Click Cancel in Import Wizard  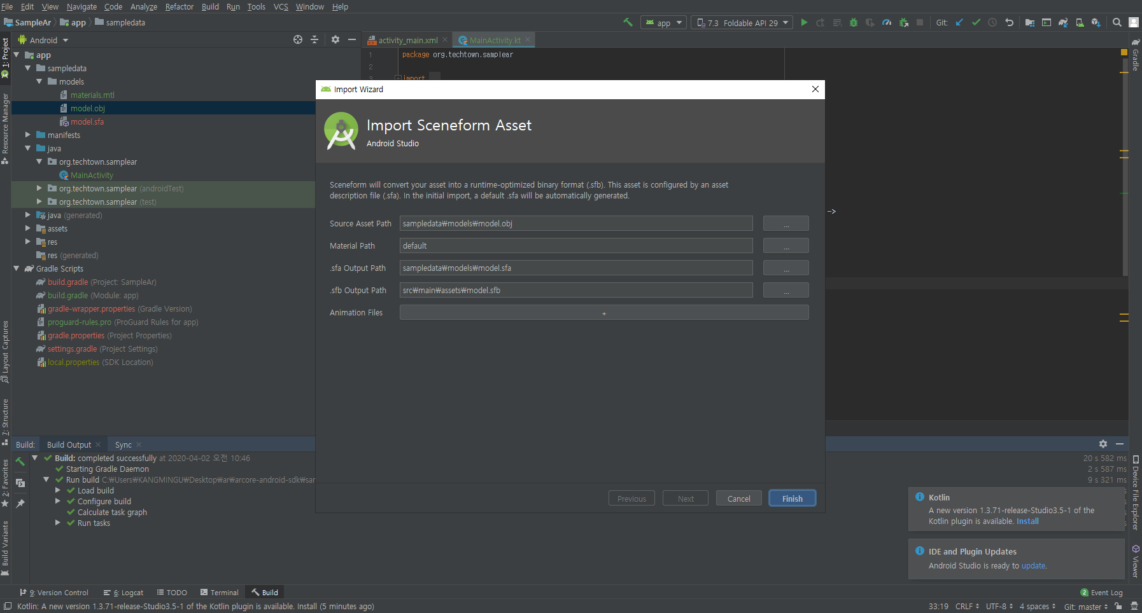pyautogui.click(x=738, y=499)
